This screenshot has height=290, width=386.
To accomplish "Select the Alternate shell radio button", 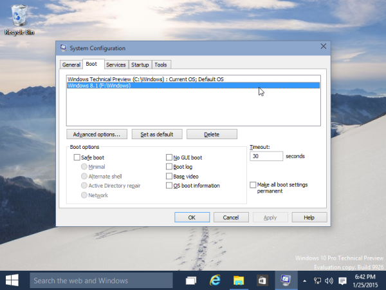I will pos(84,176).
